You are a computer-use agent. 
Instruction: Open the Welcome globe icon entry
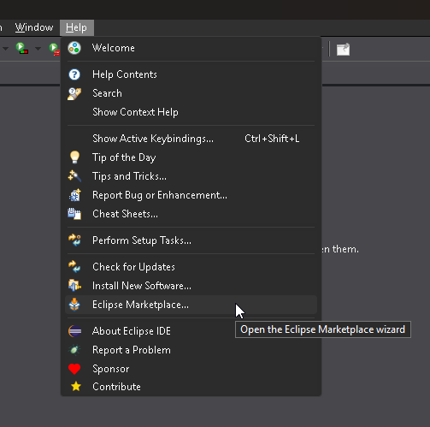coord(74,48)
